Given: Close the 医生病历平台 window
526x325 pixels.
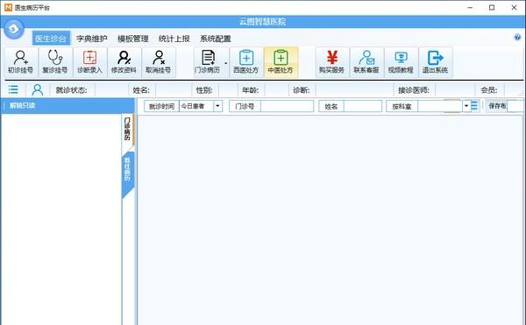Looking at the screenshot, I should (514, 7).
